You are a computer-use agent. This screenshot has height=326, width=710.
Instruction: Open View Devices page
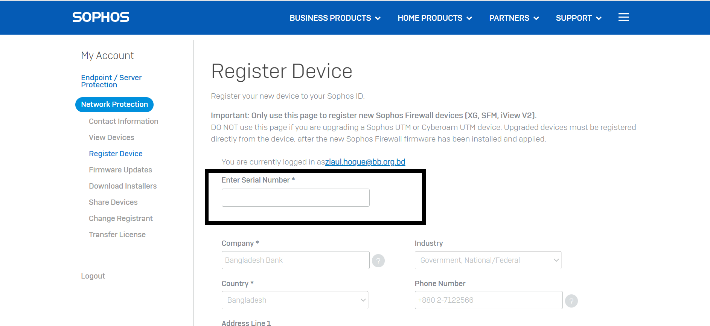point(111,137)
